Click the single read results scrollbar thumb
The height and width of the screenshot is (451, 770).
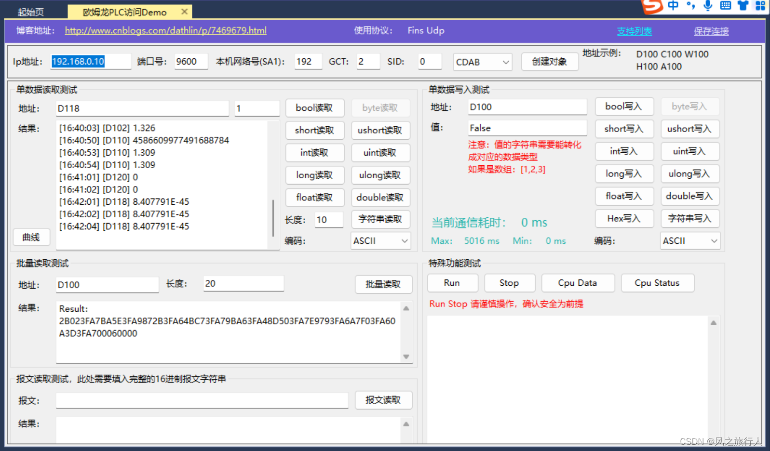pyautogui.click(x=273, y=218)
